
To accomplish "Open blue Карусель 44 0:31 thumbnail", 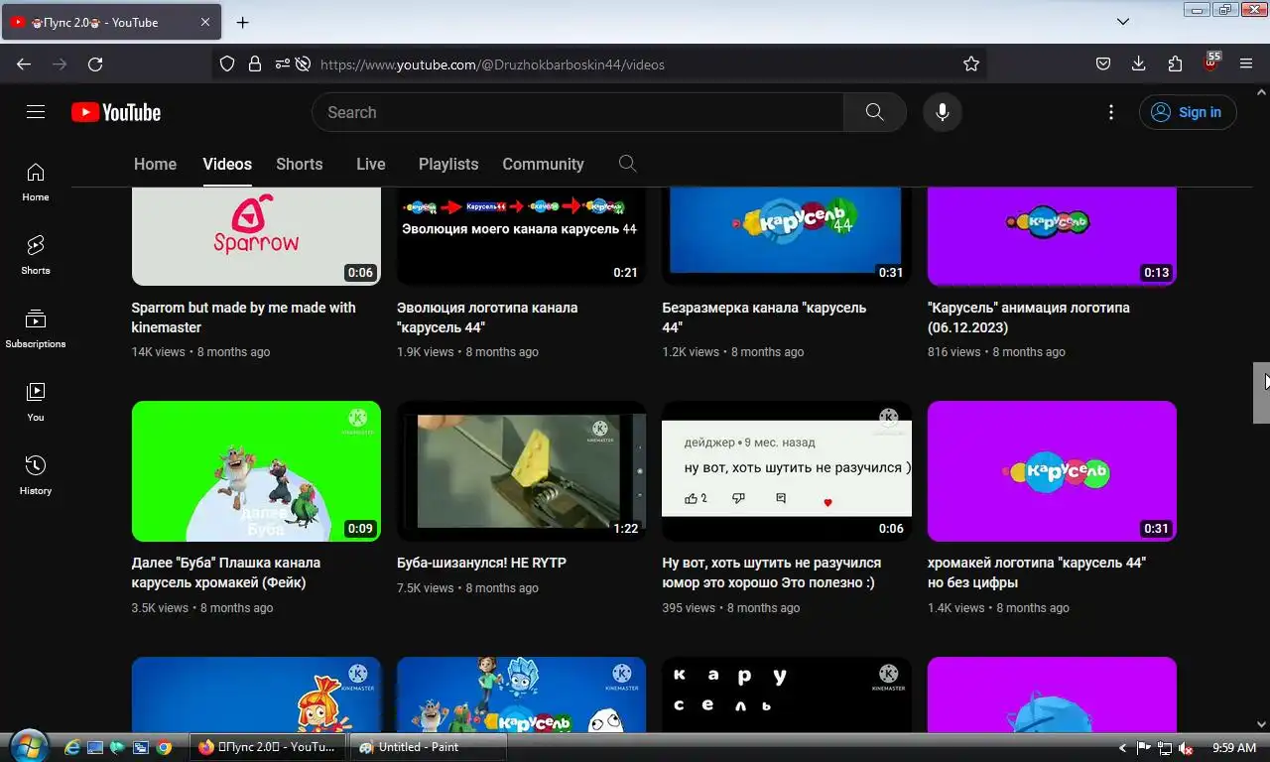I will click(x=787, y=236).
